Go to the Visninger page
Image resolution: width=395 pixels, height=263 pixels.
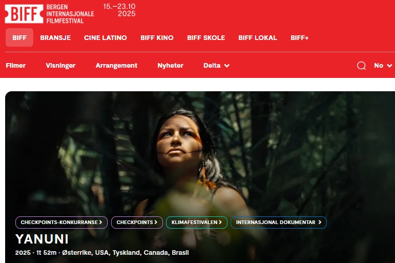click(x=60, y=66)
